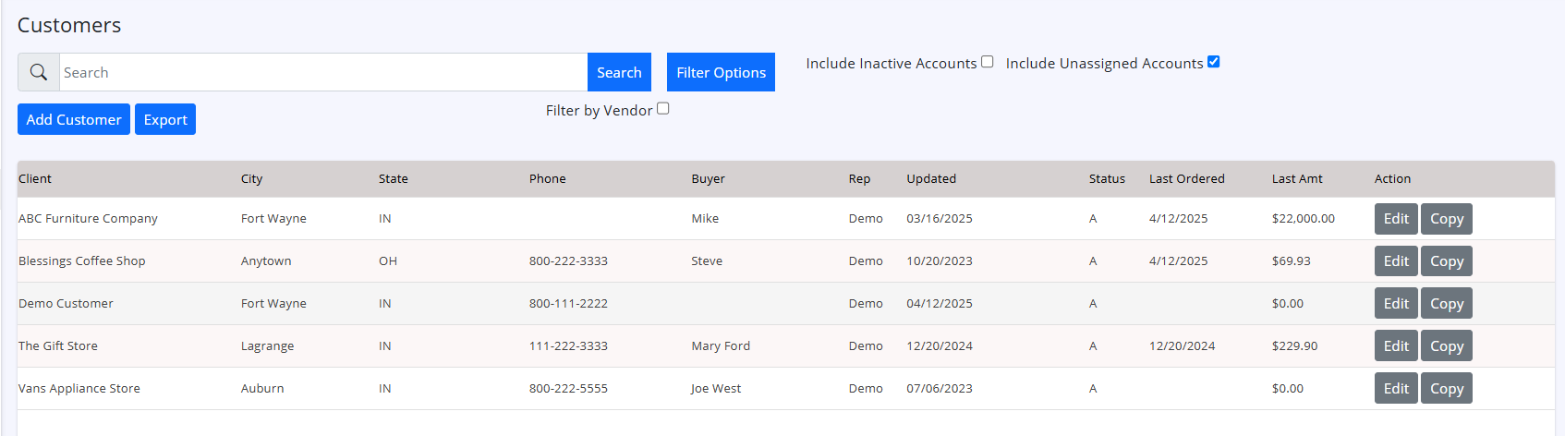The height and width of the screenshot is (436, 1565).
Task: Copy Vans Appliance Store entry
Action: [x=1446, y=389]
